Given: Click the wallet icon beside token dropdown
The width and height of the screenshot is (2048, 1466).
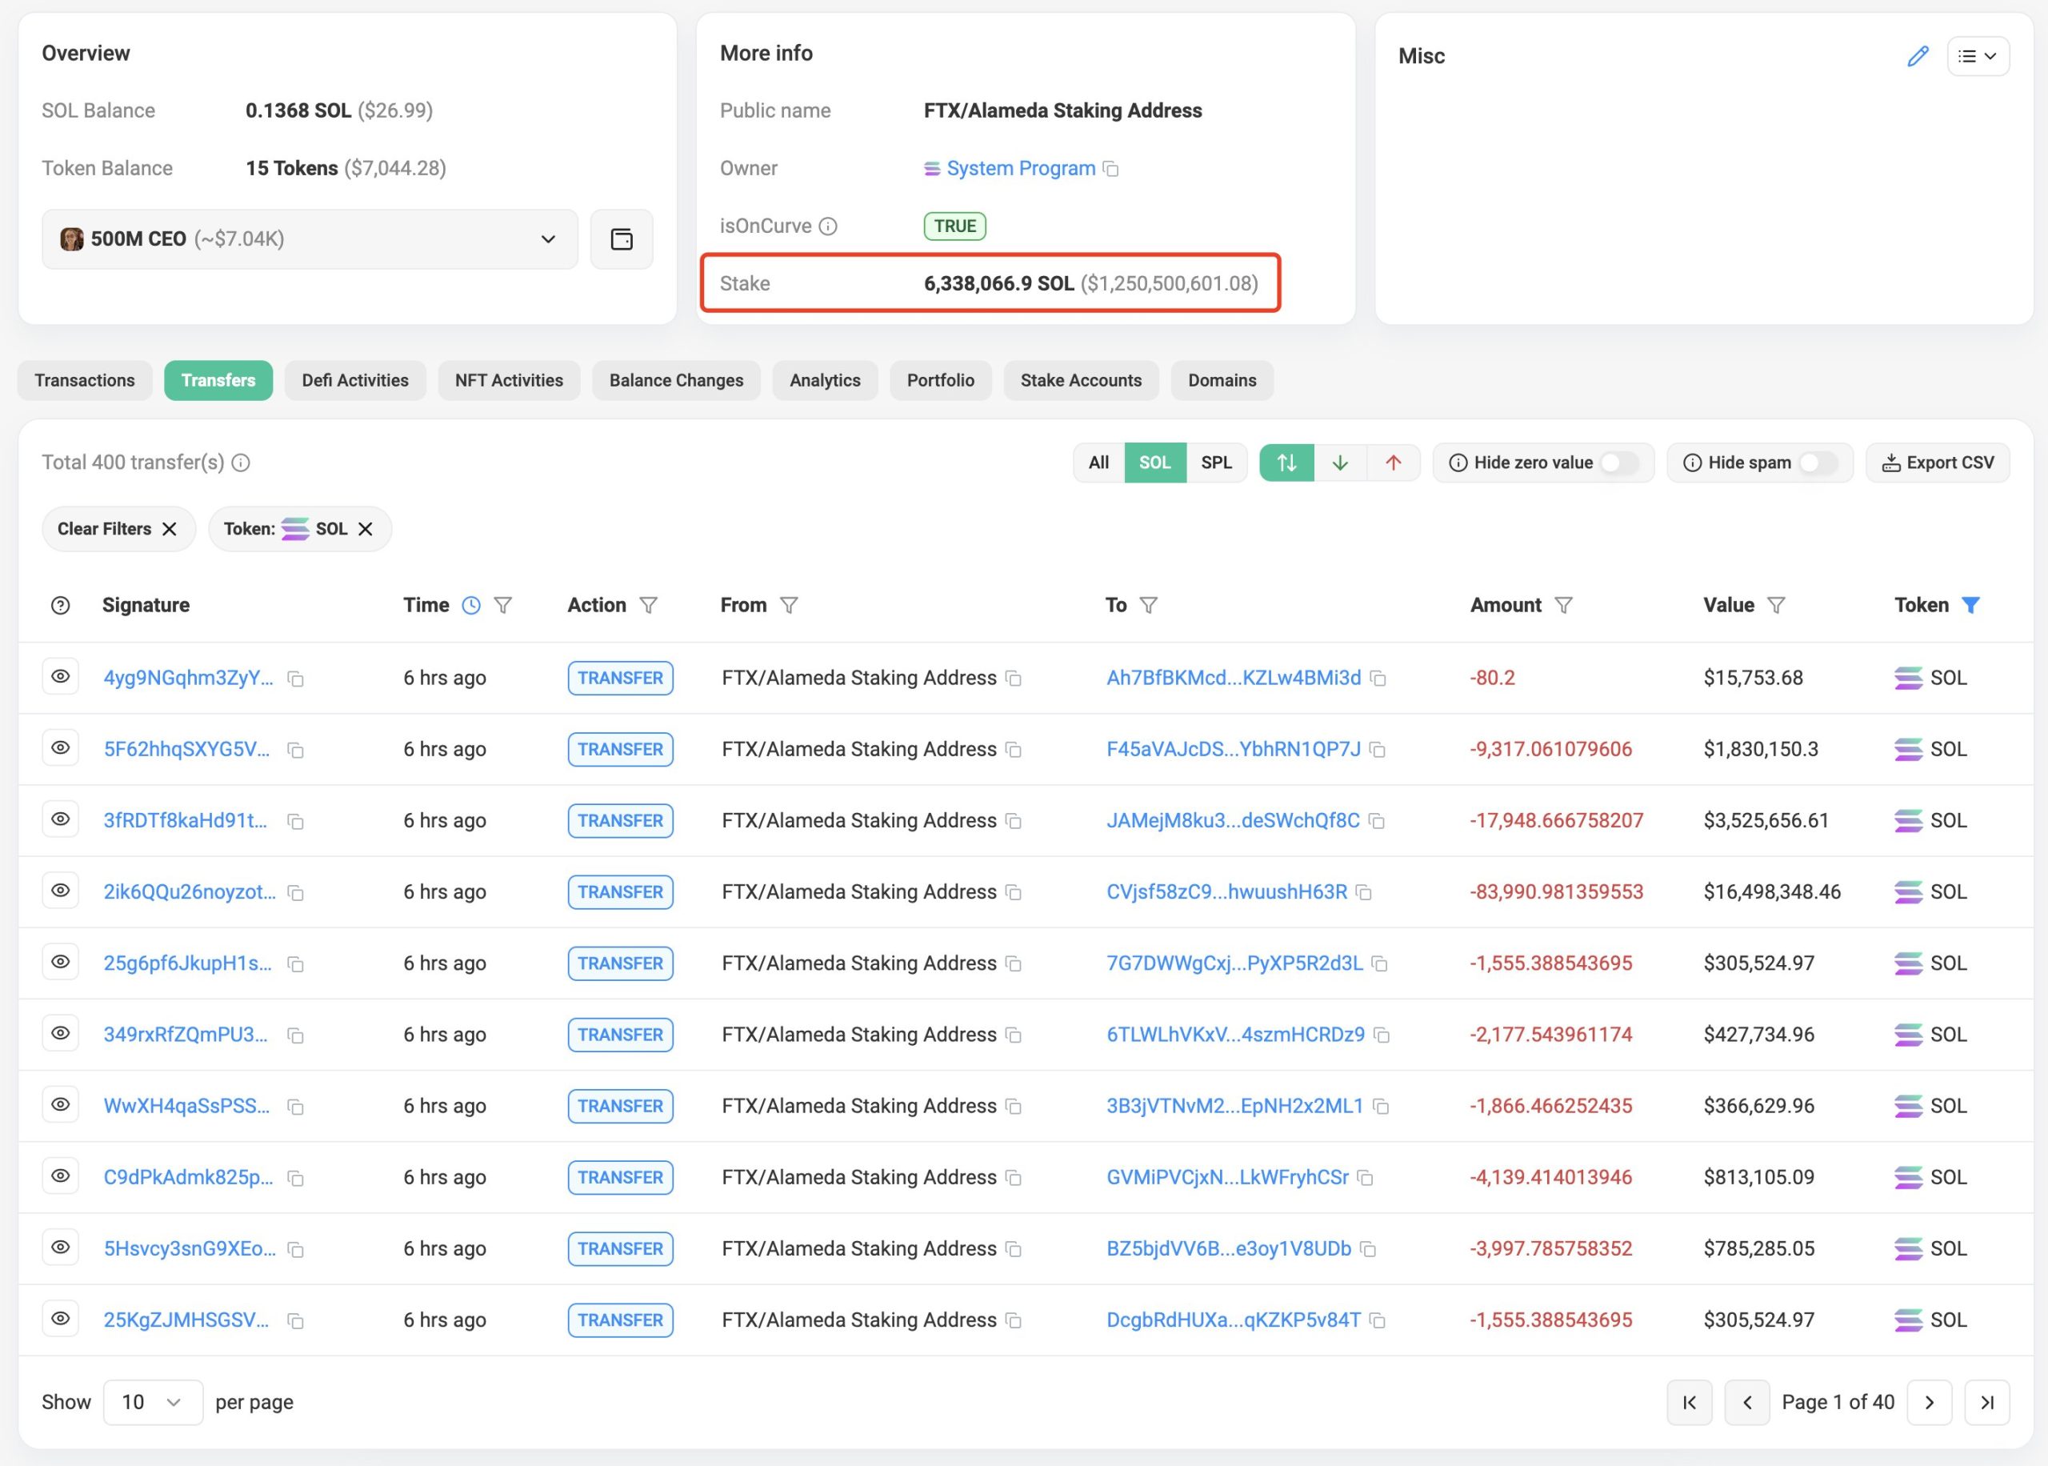Looking at the screenshot, I should [622, 239].
